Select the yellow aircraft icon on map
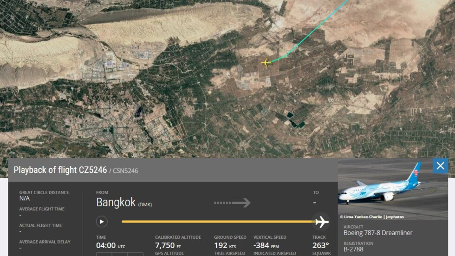 pyautogui.click(x=266, y=62)
